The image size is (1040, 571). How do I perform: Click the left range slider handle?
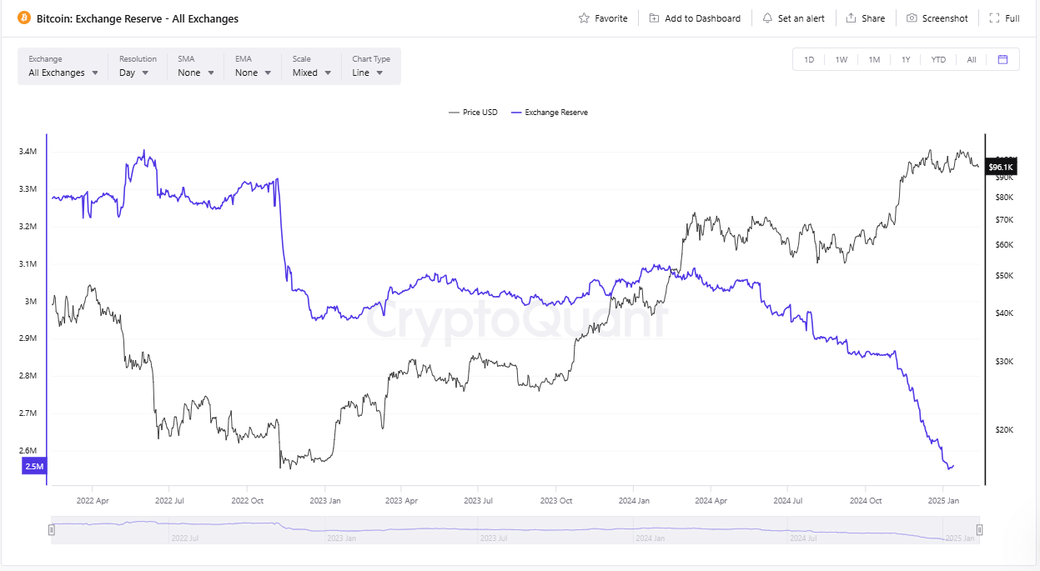tap(52, 529)
